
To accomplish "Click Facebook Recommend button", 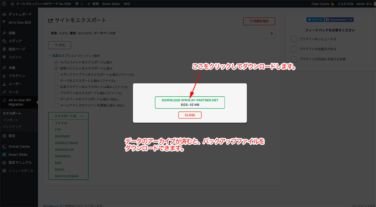I will coord(339,19).
